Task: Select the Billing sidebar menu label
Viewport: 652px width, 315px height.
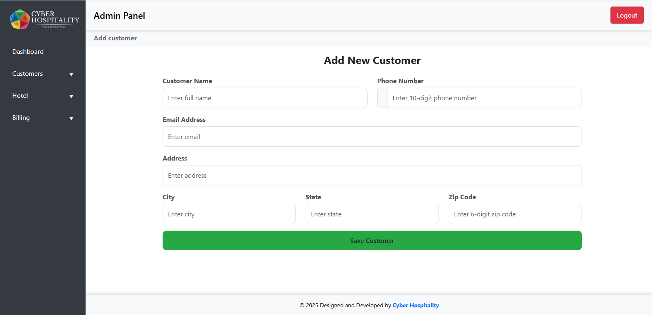Action: coord(21,118)
